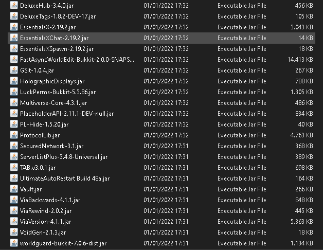This screenshot has height=250, width=323.
Task: Click the TAB.v3.0.1.jar file name
Action: (x=38, y=168)
